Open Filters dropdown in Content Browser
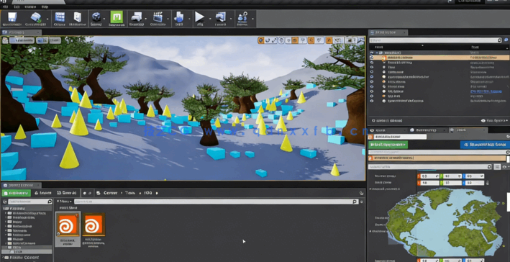Screen dimensions: 510x262 [65, 202]
